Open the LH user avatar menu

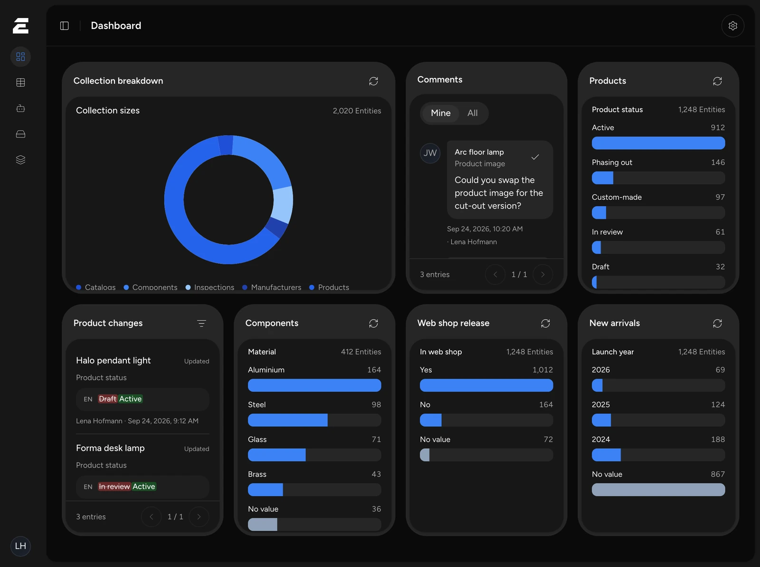20,546
